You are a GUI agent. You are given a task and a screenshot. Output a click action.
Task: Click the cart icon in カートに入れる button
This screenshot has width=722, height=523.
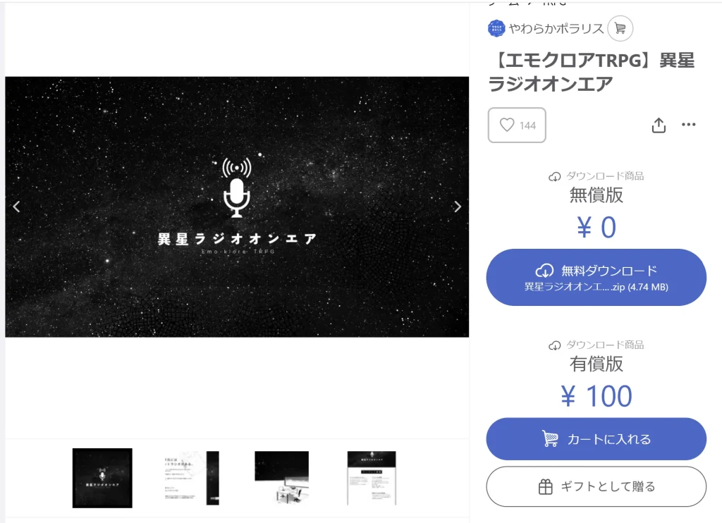[550, 439]
